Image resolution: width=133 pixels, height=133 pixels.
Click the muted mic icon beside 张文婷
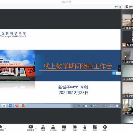pyautogui.click(x=124, y=96)
